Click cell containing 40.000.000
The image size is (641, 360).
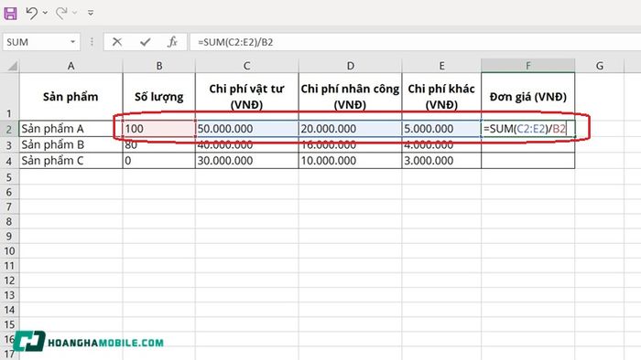pyautogui.click(x=247, y=144)
